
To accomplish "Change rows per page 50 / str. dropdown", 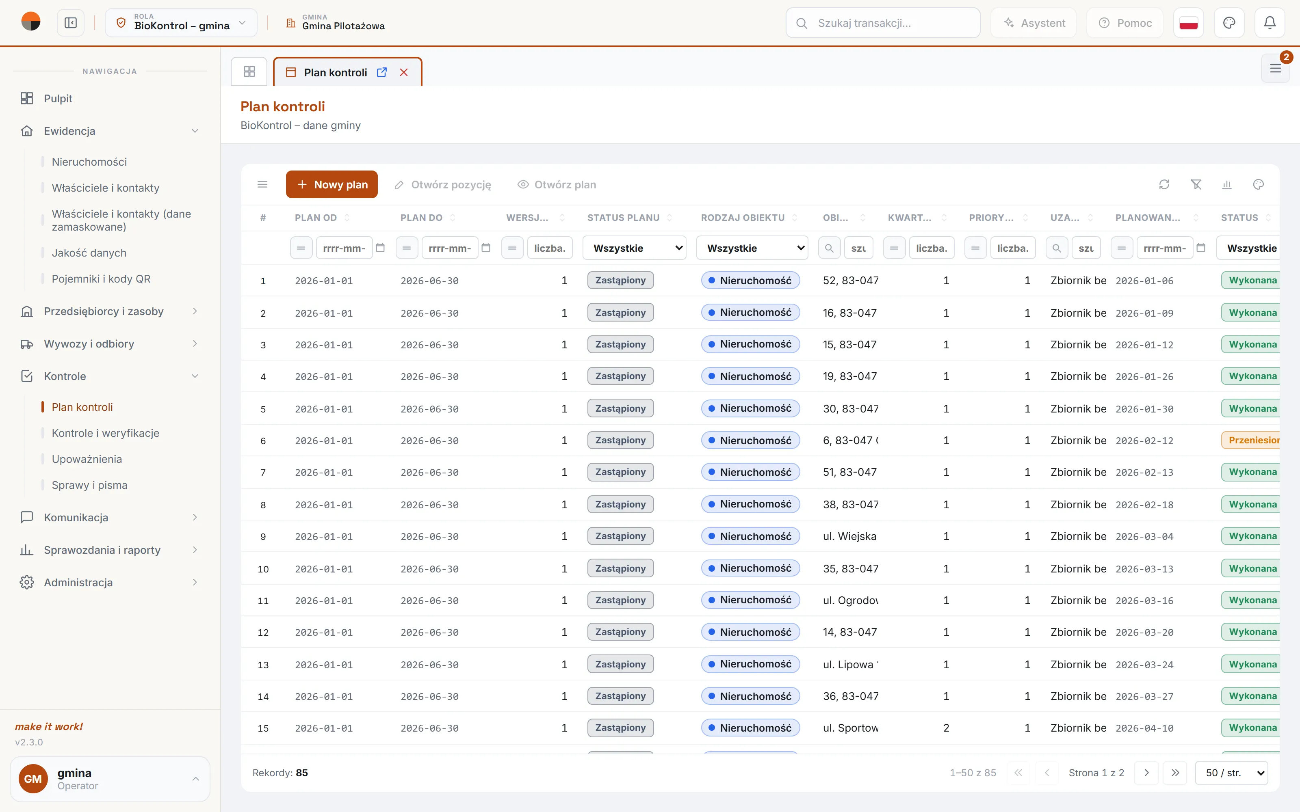I will [1232, 773].
